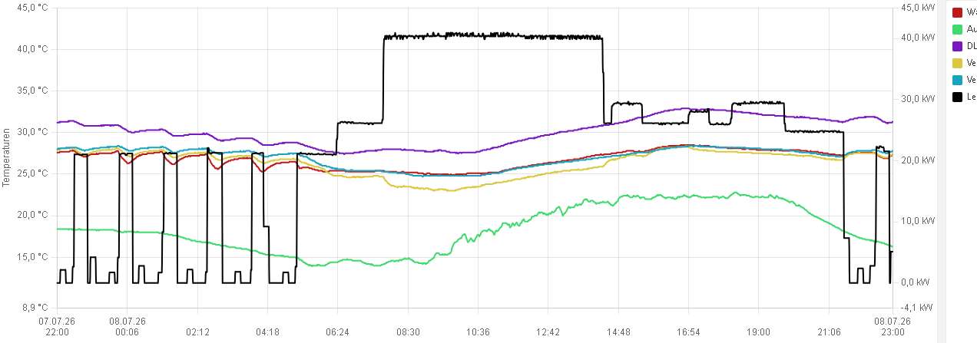Click the '20,0 °C' axis label
Image resolution: width=977 pixels, height=343 pixels.
[32, 215]
